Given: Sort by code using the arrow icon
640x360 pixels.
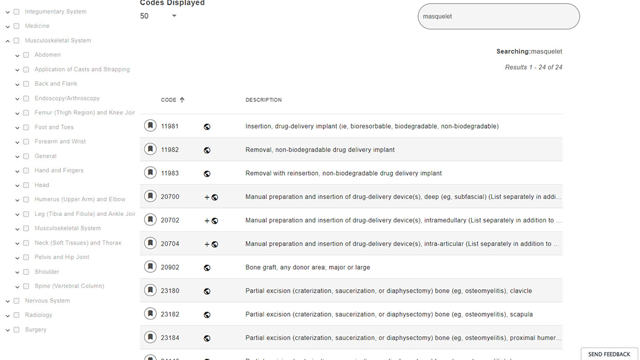Looking at the screenshot, I should pos(182,100).
